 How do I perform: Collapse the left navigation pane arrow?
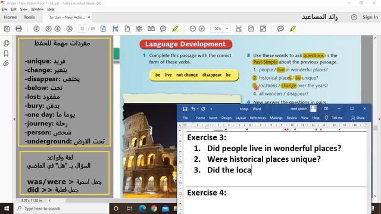[14, 119]
